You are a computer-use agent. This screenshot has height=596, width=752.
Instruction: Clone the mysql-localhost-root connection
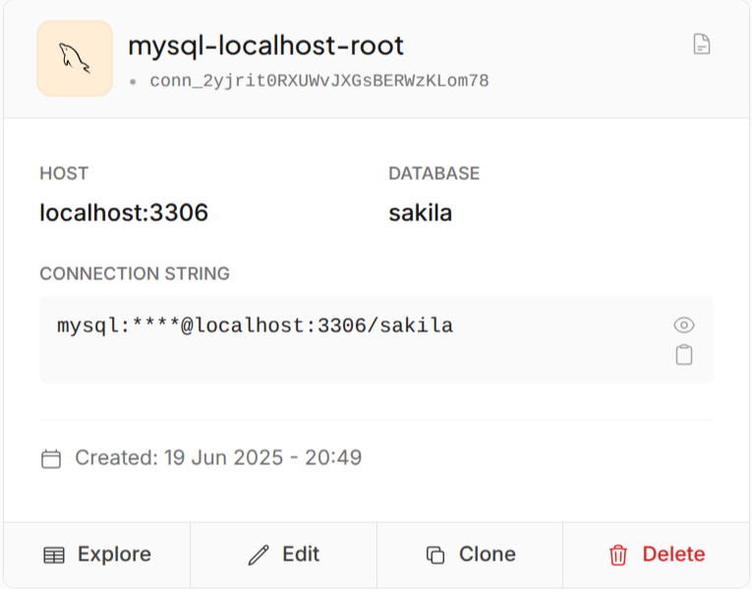pyautogui.click(x=470, y=555)
